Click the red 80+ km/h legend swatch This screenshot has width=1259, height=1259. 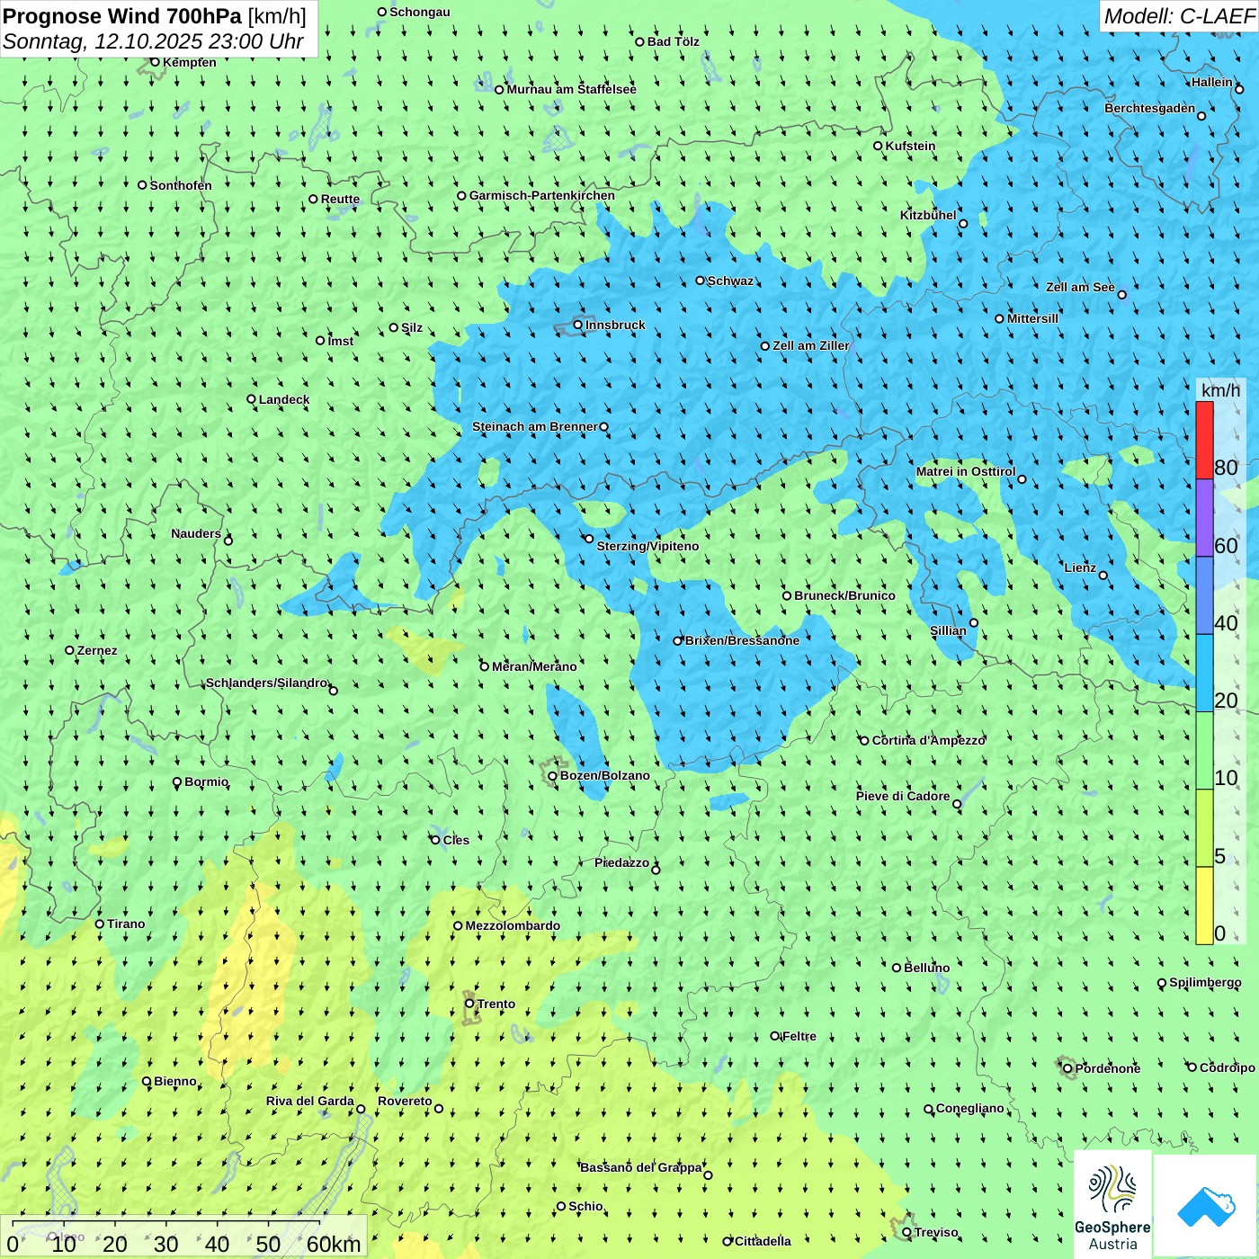1204,440
